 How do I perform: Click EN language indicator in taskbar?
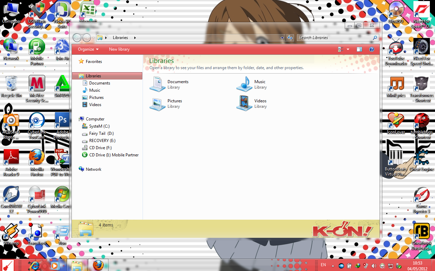[x=323, y=265]
